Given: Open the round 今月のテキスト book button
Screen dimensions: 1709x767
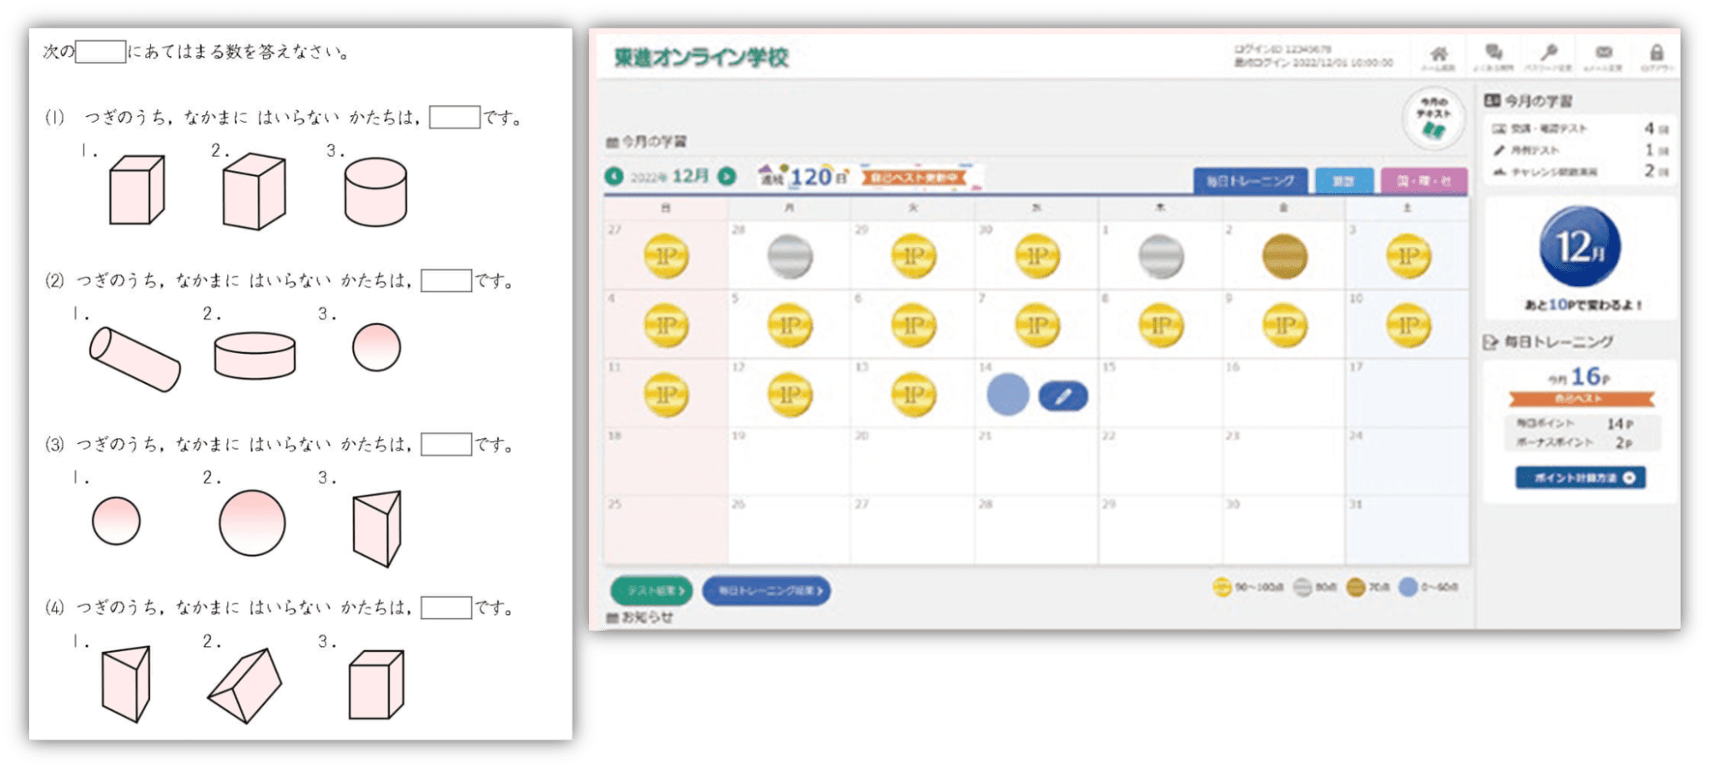Looking at the screenshot, I should pyautogui.click(x=1434, y=119).
